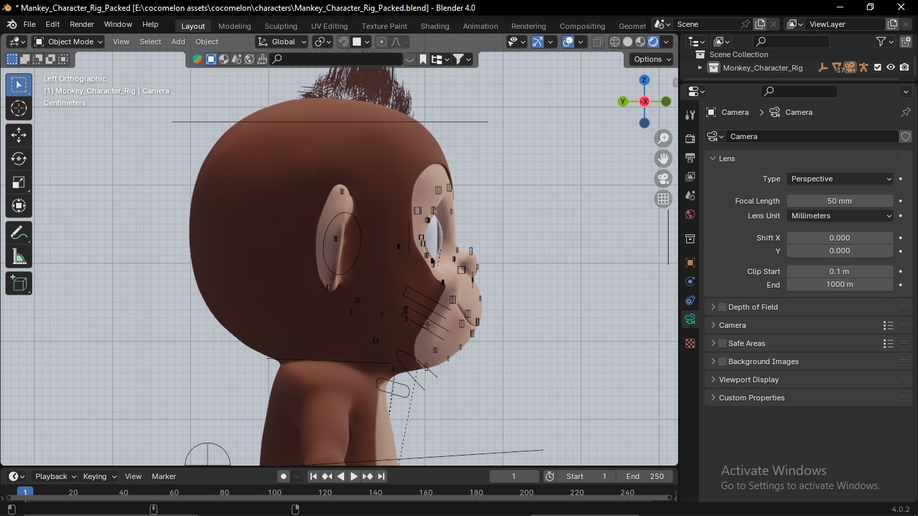Jump to the timeline start frame
This screenshot has width=918, height=516.
313,476
